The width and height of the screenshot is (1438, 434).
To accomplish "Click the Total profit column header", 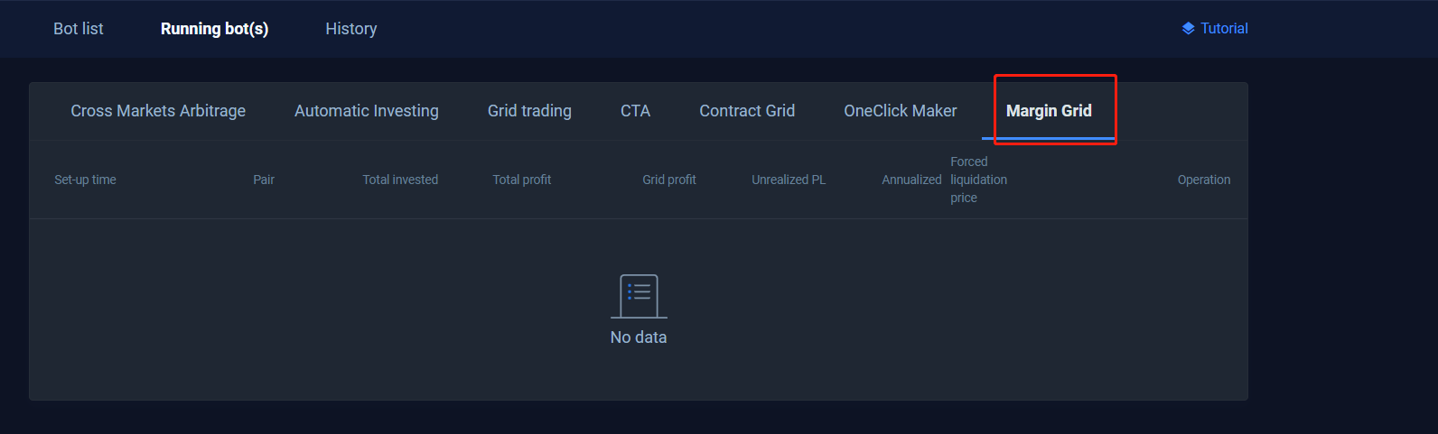I will coord(521,180).
